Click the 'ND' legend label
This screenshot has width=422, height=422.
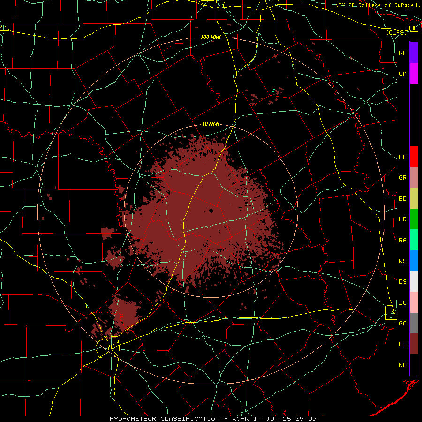(x=403, y=365)
